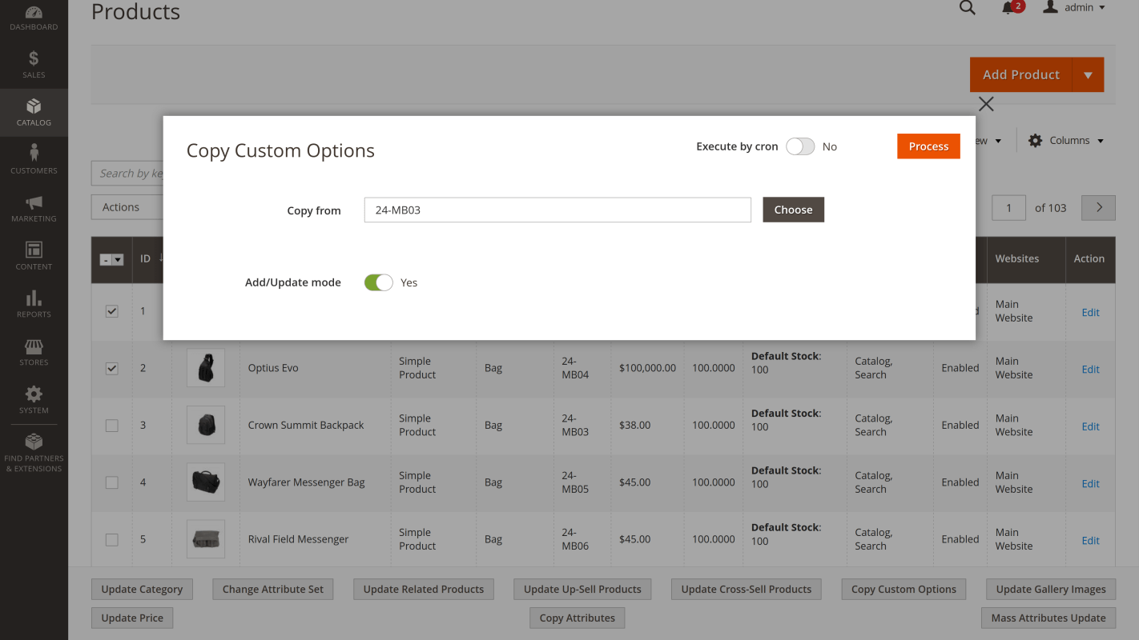Open the Add Product split-button arrow
The height and width of the screenshot is (640, 1139).
1089,74
